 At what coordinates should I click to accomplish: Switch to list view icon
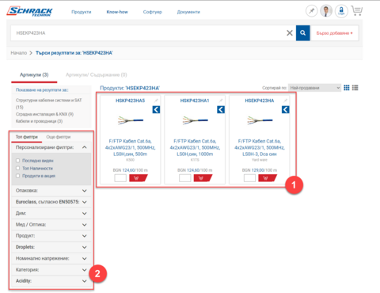[x=355, y=88]
